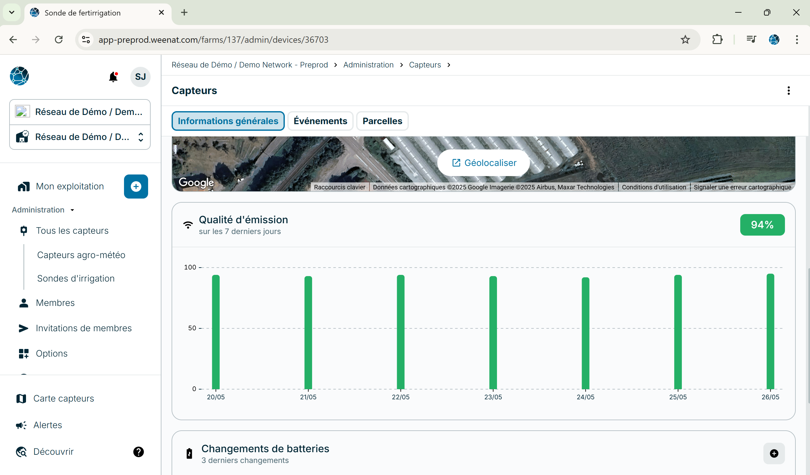This screenshot has width=810, height=475.
Task: Click blue plus button beside Mon exploitation
Action: pos(136,187)
